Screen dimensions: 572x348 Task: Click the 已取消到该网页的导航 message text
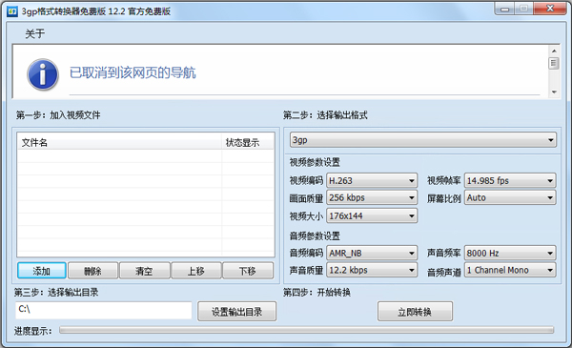pyautogui.click(x=133, y=72)
